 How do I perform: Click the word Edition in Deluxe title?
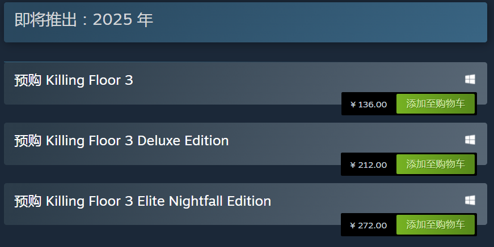tap(206, 140)
